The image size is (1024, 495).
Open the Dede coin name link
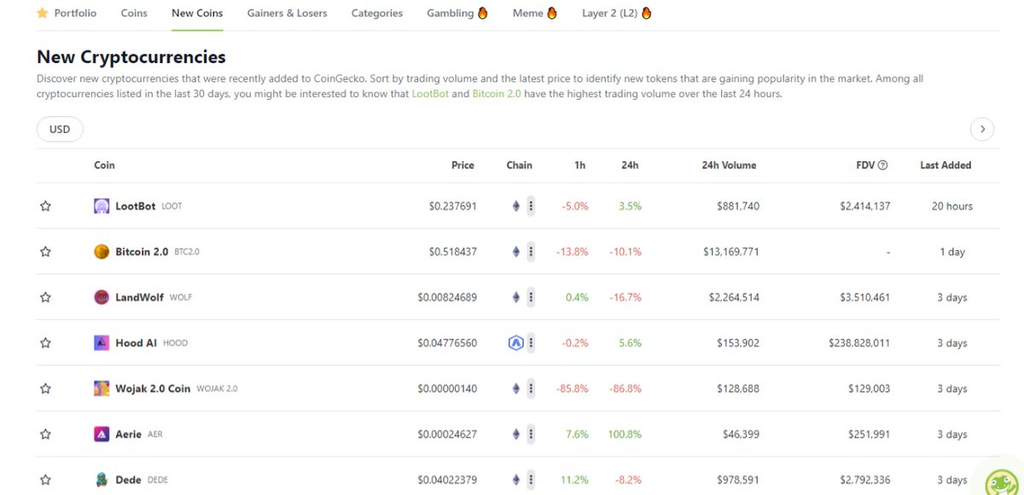[x=128, y=480]
